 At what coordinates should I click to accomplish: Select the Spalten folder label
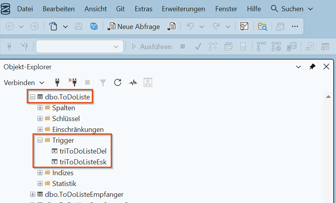(63, 108)
